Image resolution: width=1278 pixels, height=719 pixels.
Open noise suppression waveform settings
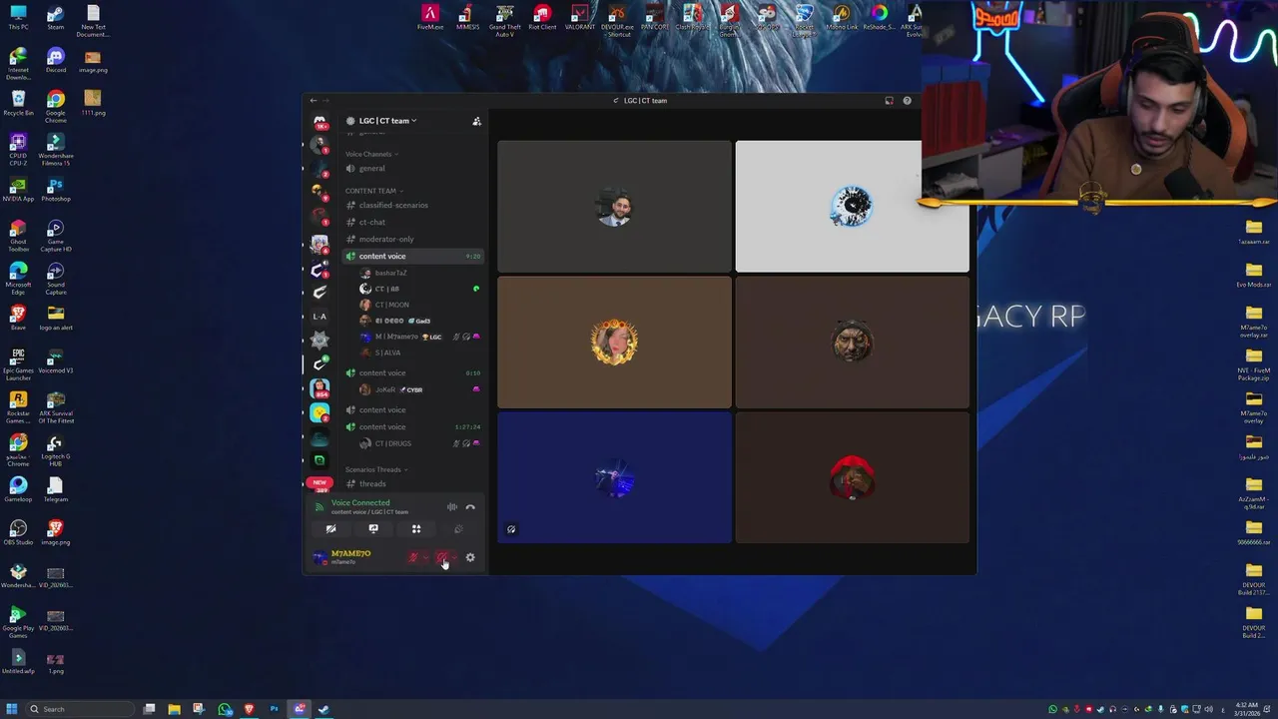(x=452, y=507)
